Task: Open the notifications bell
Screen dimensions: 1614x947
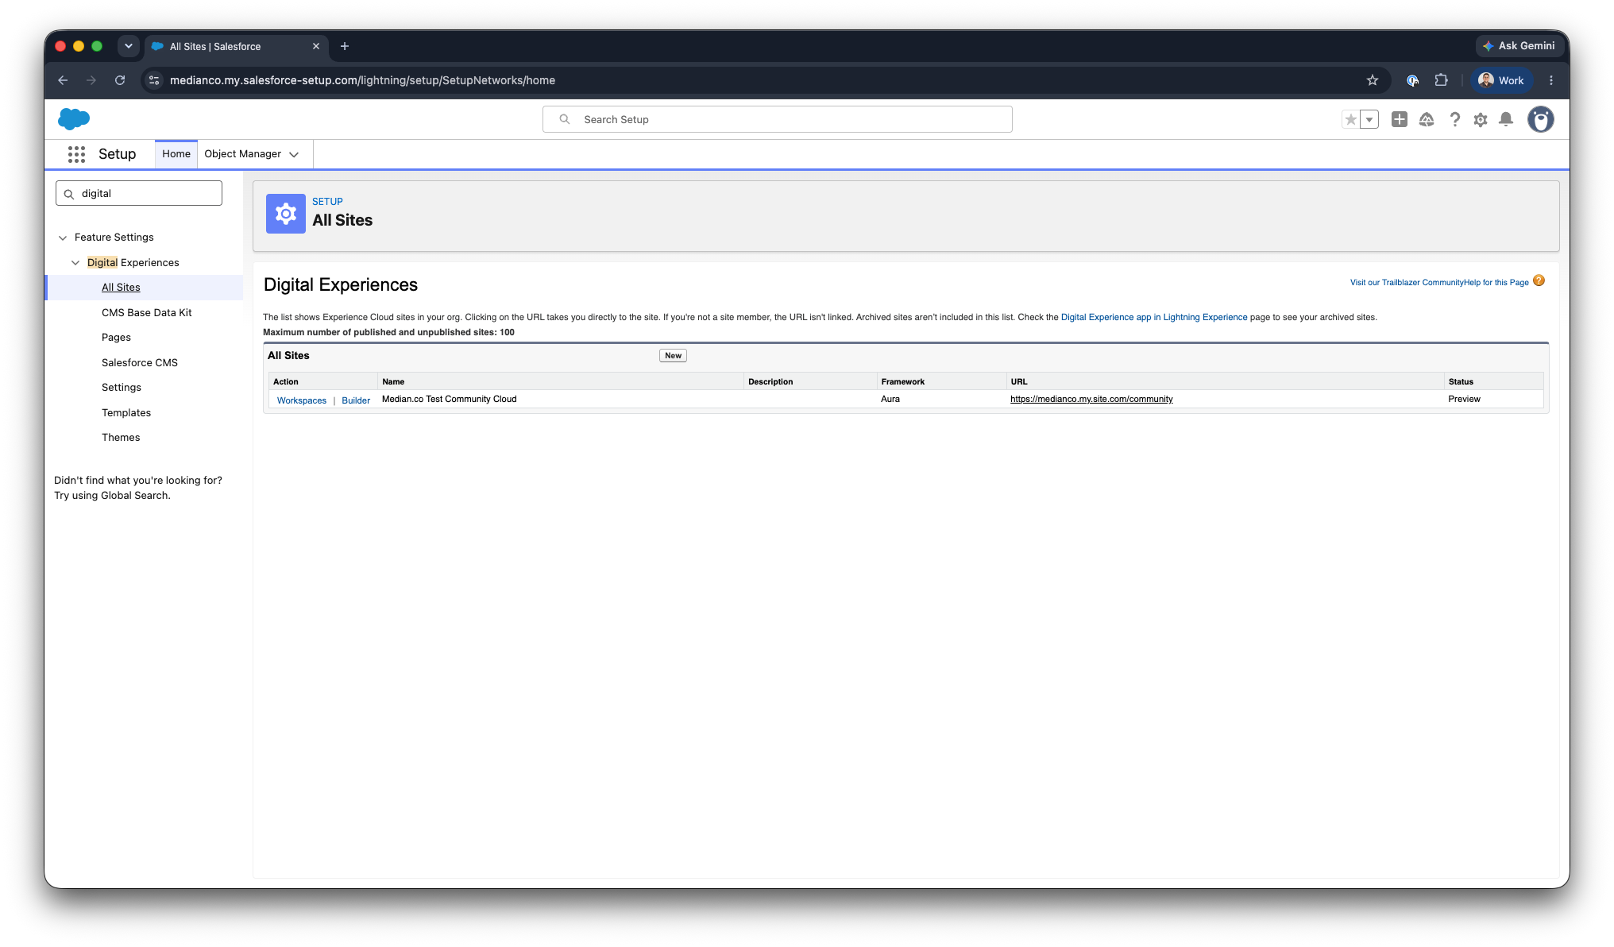Action: [1506, 119]
